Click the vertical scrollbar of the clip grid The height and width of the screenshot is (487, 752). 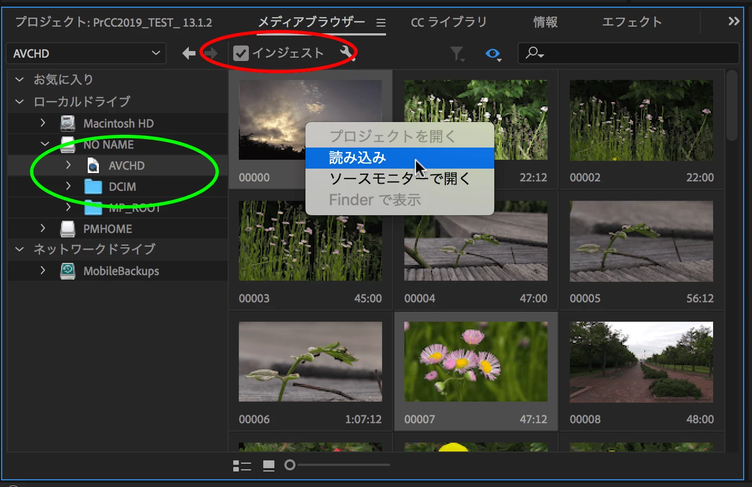pyautogui.click(x=733, y=105)
